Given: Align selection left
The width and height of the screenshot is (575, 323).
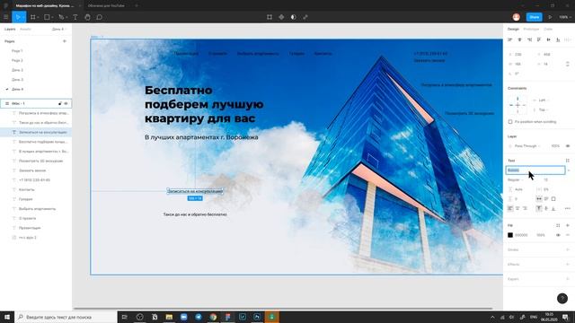Looking at the screenshot, I should (510, 39).
